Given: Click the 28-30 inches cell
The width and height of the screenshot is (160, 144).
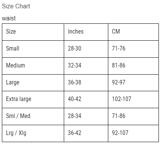Looking at the screenshot, I should pyautogui.click(x=86, y=49).
